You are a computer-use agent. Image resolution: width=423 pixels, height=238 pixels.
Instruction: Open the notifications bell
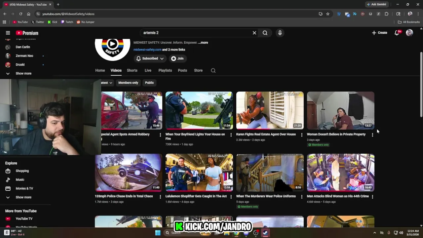pos(397,33)
